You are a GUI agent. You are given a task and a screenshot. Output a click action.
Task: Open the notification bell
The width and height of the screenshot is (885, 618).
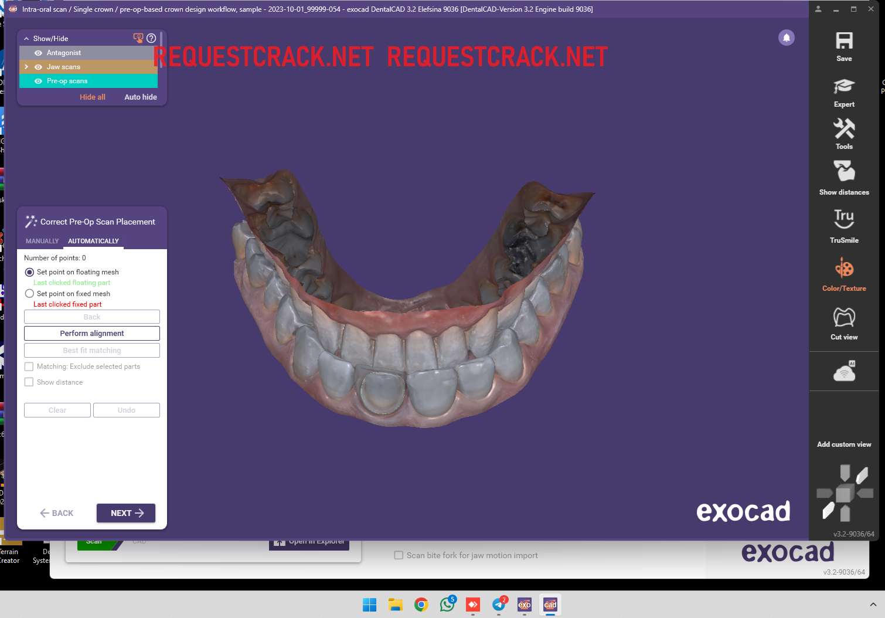point(787,38)
